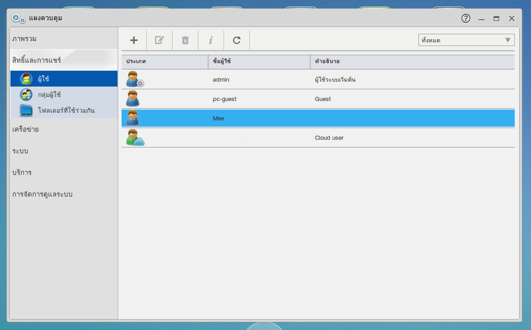Minimize the control panel window

(x=481, y=18)
